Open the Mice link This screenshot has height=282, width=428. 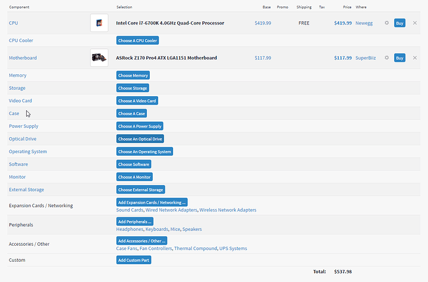(x=175, y=229)
